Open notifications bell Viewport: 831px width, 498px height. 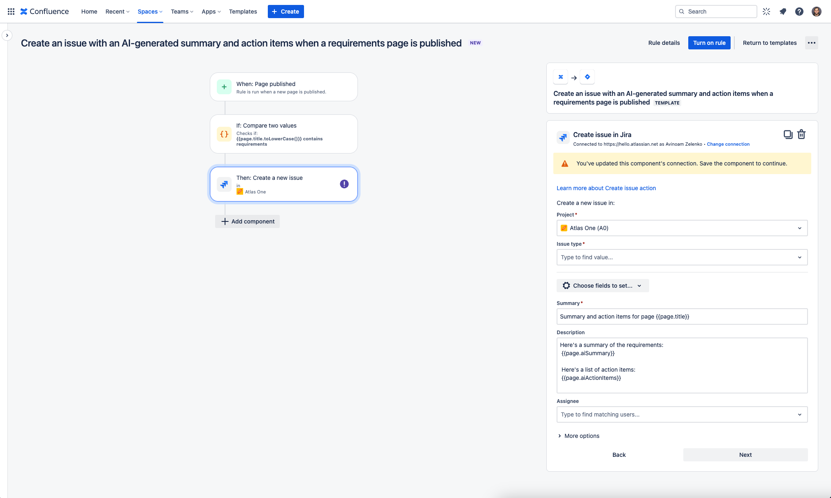(x=783, y=11)
